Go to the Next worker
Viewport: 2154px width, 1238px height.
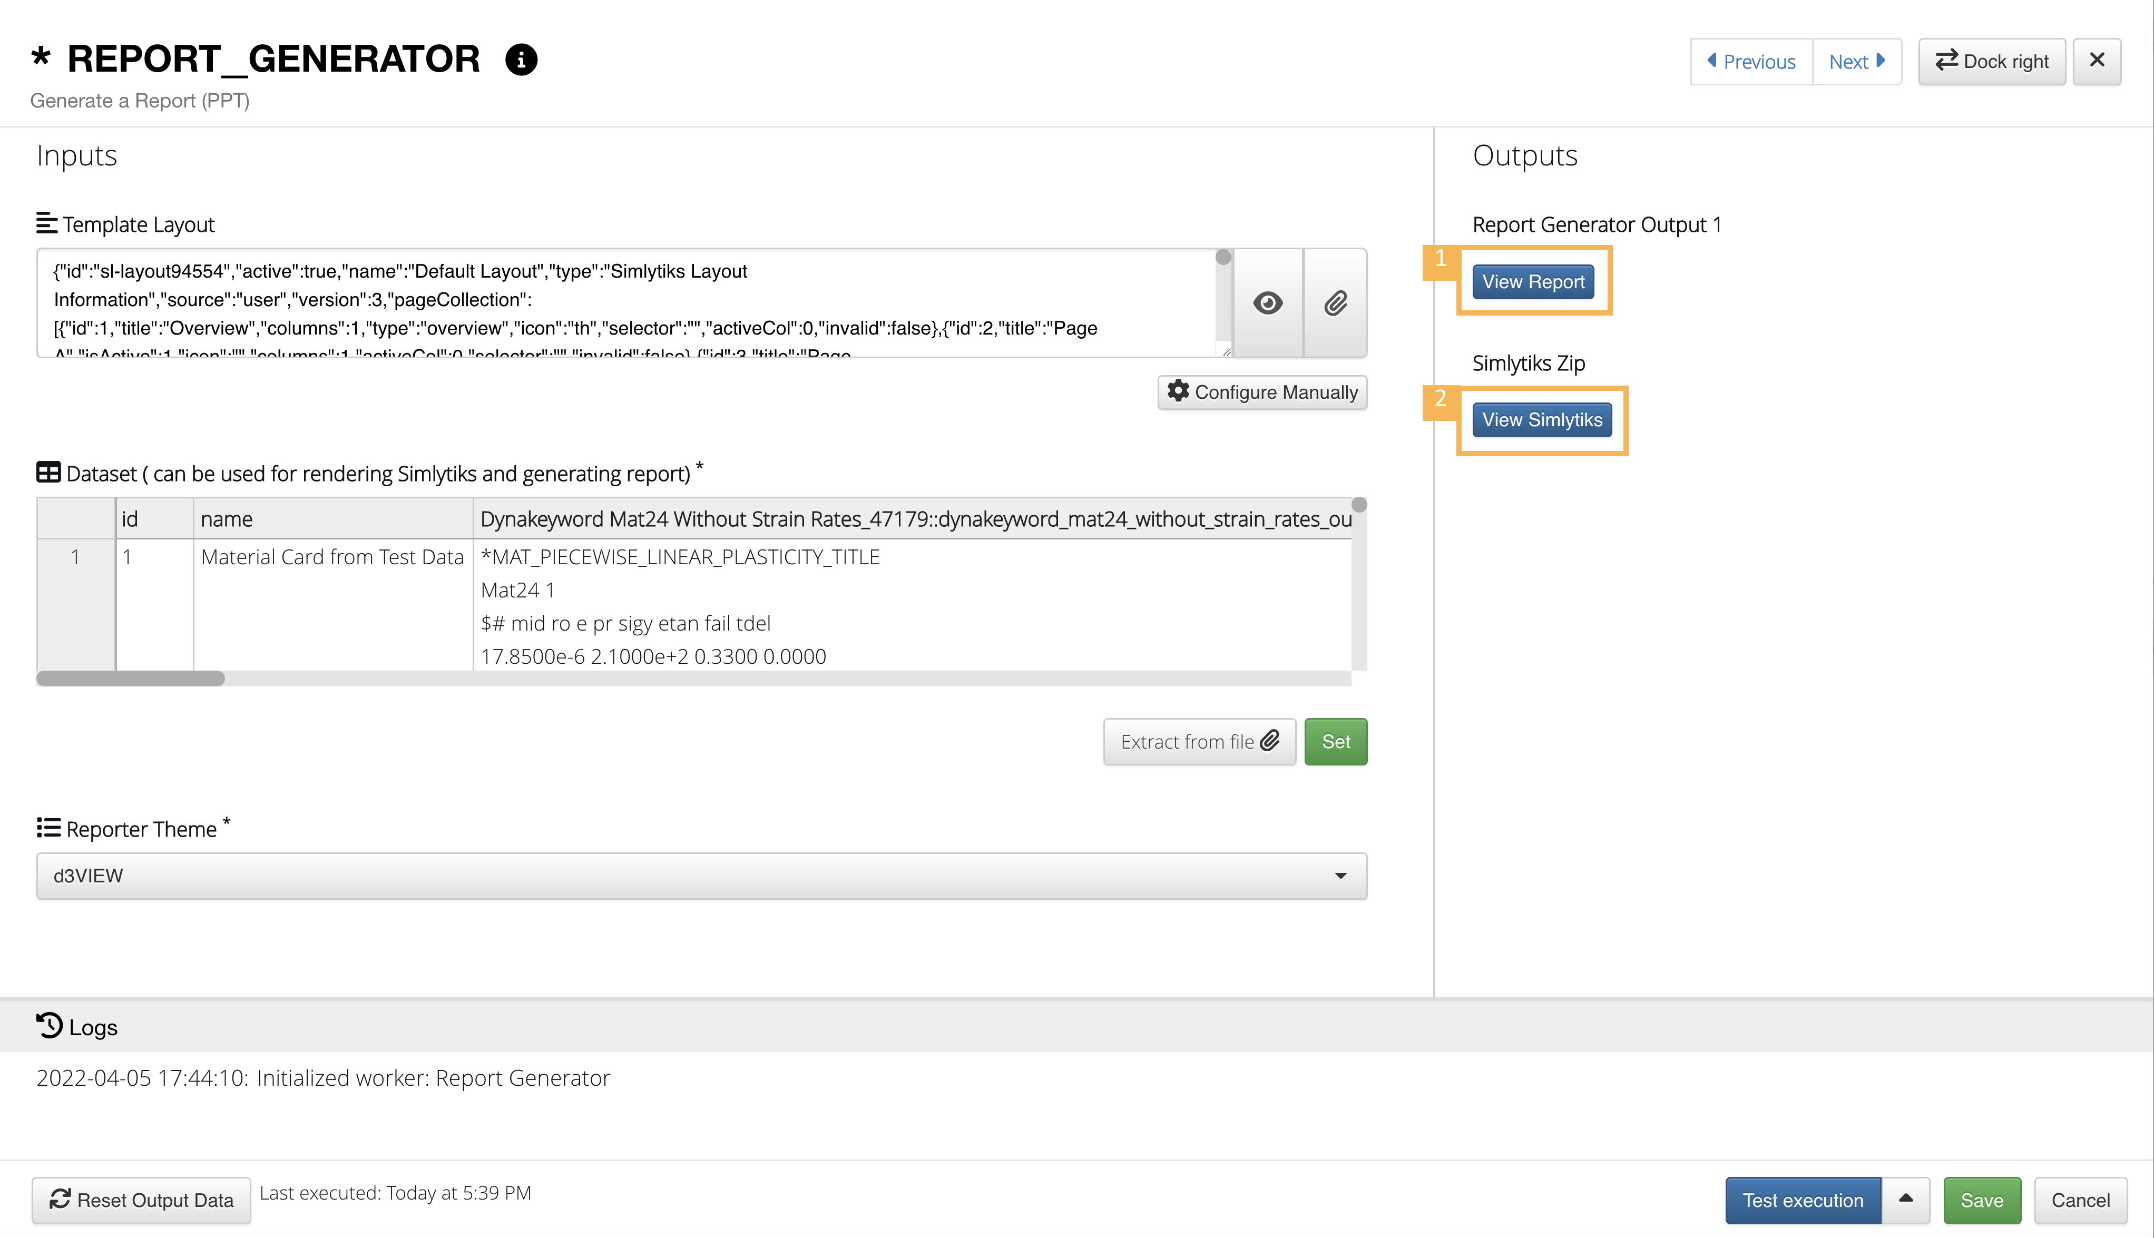pyautogui.click(x=1857, y=61)
